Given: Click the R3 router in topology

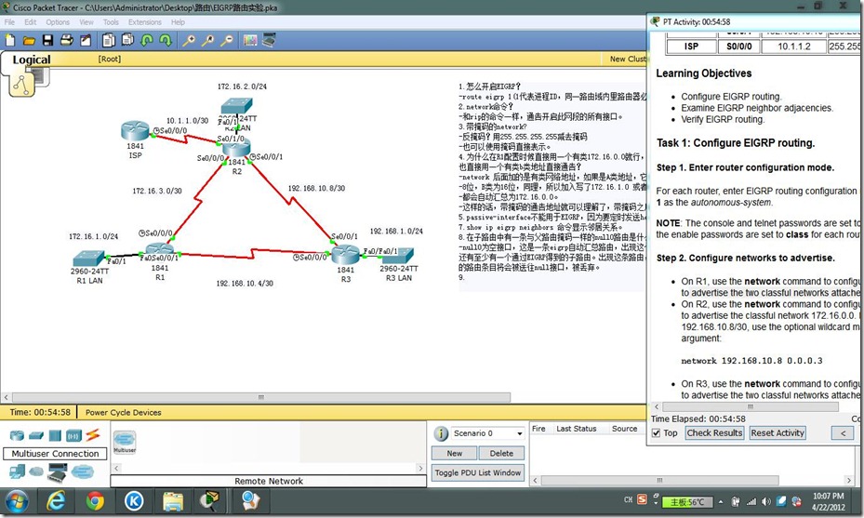Looking at the screenshot, I should pos(345,254).
